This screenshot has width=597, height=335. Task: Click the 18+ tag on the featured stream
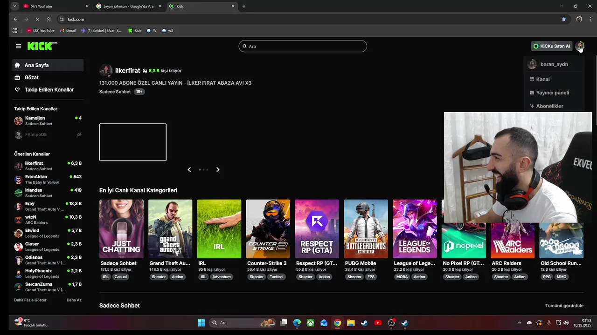pos(139,92)
